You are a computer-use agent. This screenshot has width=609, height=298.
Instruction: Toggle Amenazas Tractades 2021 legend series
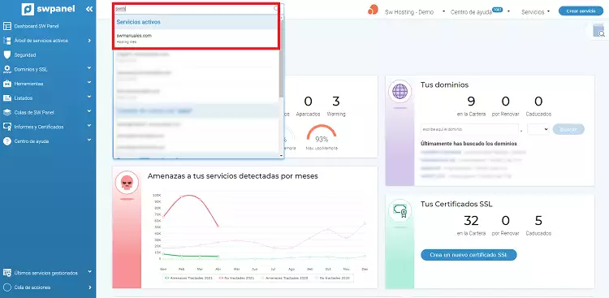coord(188,279)
